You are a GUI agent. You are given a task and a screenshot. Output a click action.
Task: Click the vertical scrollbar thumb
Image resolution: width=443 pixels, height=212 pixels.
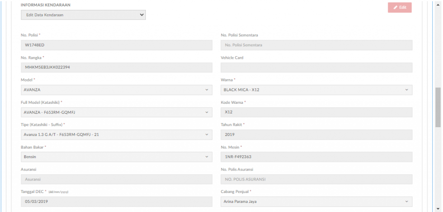pyautogui.click(x=438, y=107)
